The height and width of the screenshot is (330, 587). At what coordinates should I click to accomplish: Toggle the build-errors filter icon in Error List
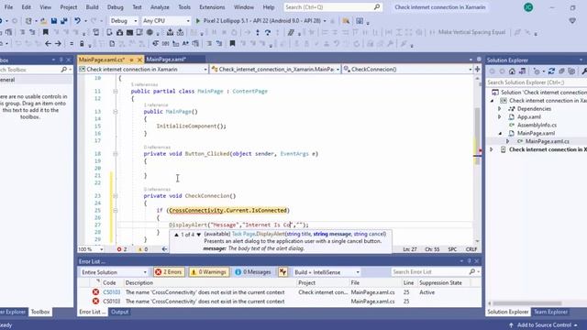[x=282, y=272]
